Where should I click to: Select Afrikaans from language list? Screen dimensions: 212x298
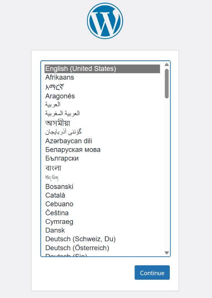pos(102,77)
